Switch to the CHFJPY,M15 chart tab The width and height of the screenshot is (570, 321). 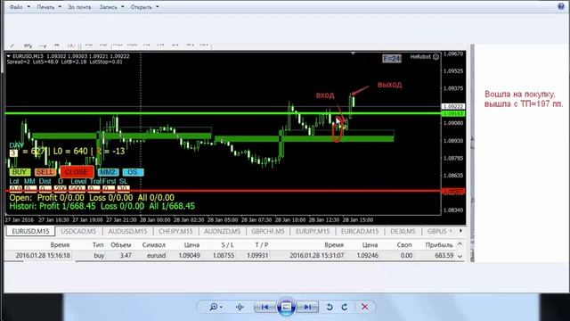coord(175,232)
